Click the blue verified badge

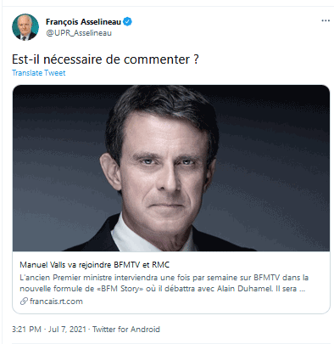click(x=127, y=21)
